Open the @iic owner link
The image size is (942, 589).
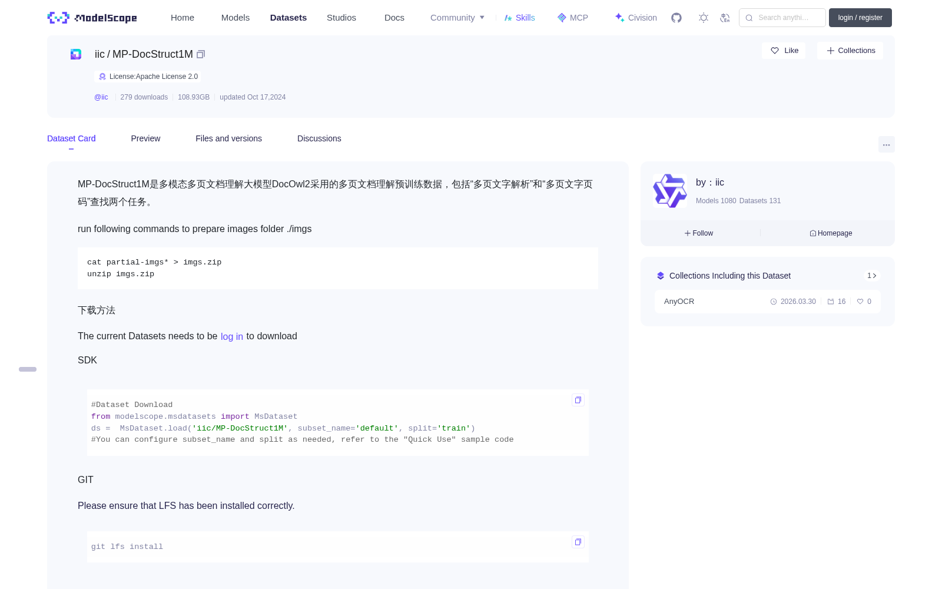[101, 97]
